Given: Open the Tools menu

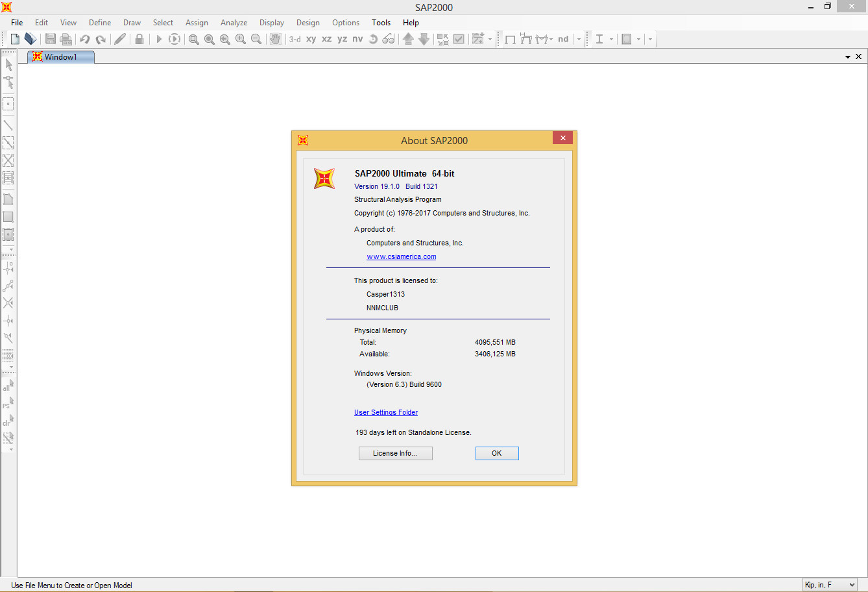Looking at the screenshot, I should click(x=381, y=22).
